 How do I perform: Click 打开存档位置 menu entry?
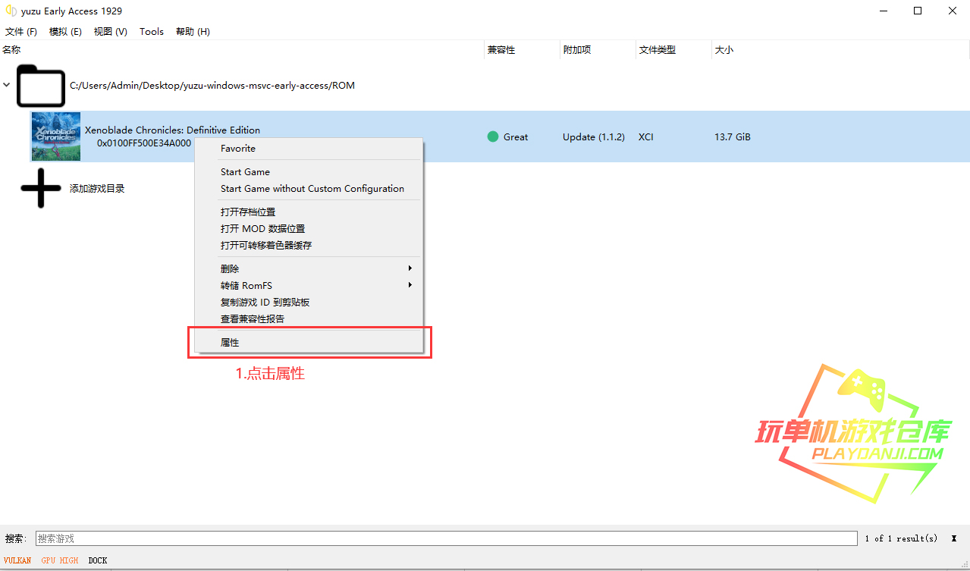click(x=248, y=212)
